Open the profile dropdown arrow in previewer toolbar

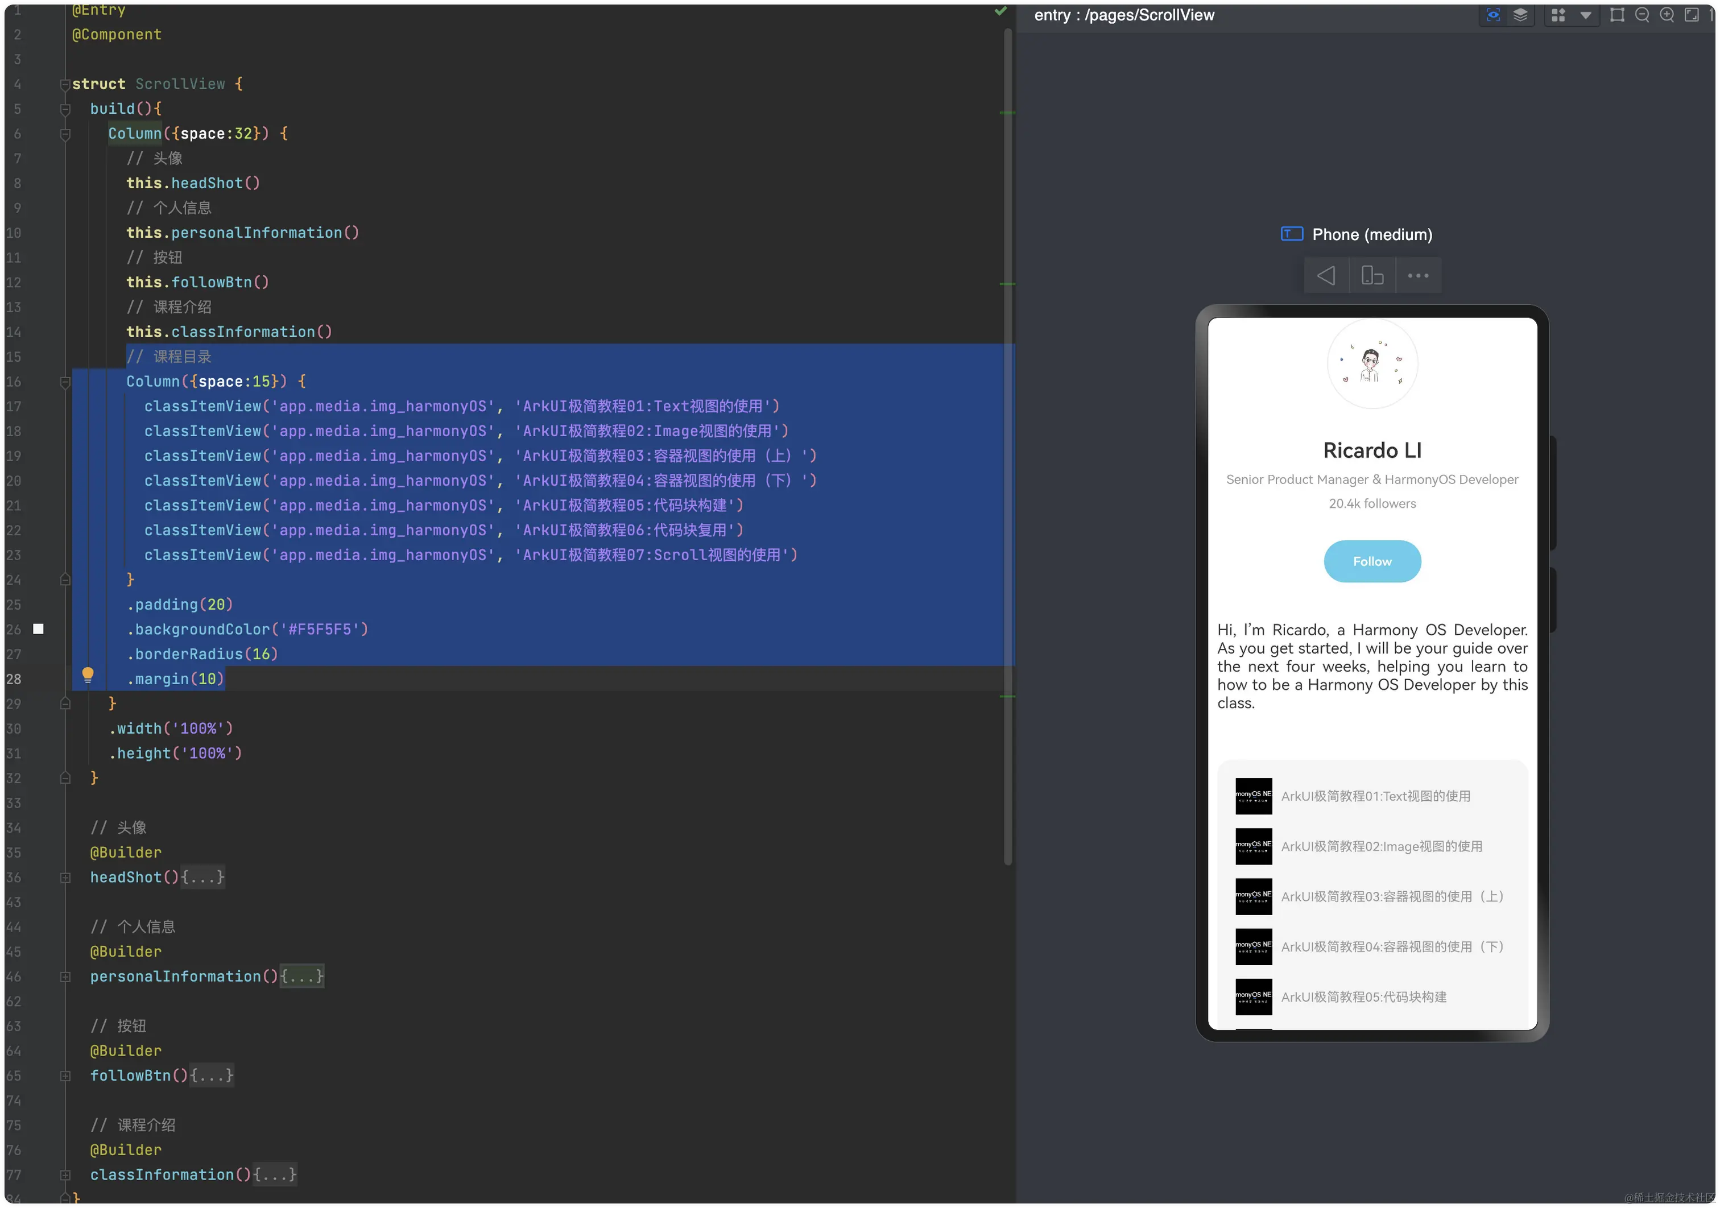point(1585,15)
